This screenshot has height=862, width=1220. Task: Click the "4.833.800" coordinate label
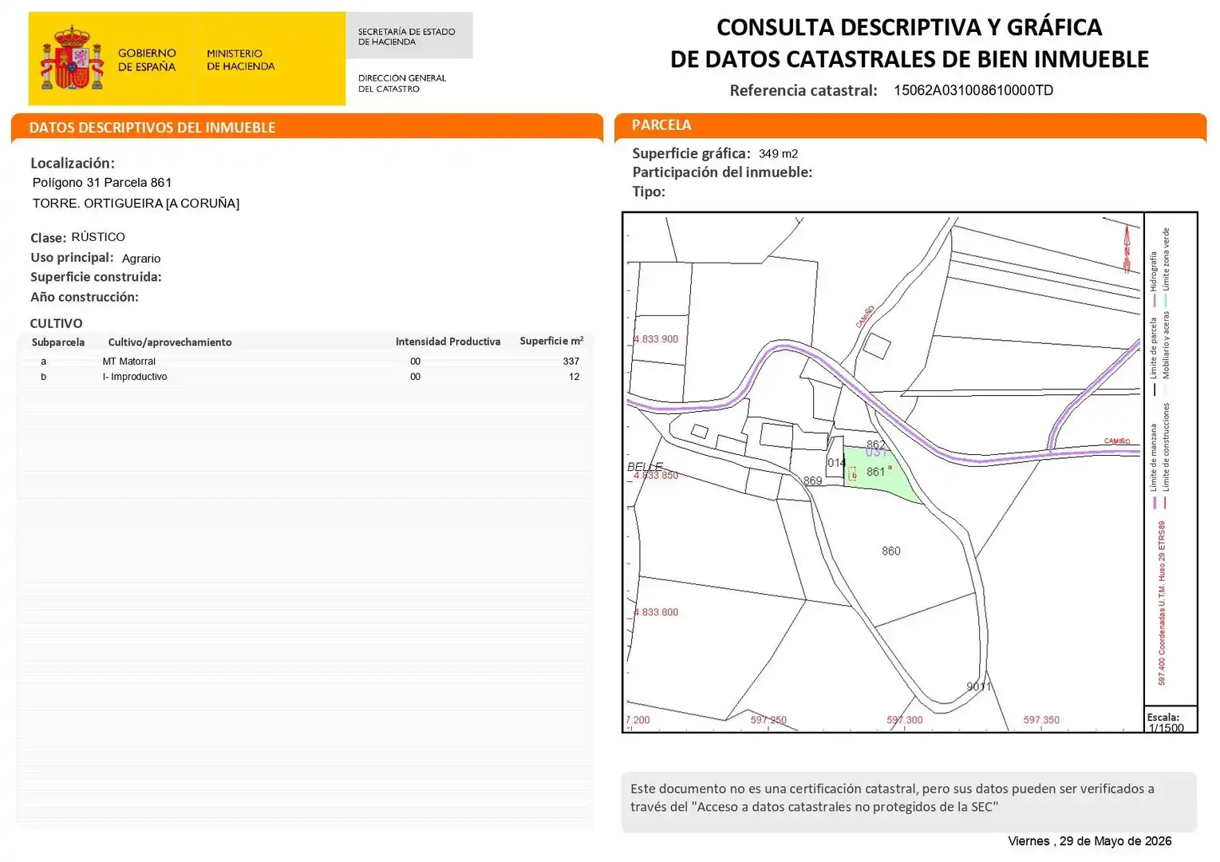(x=656, y=612)
